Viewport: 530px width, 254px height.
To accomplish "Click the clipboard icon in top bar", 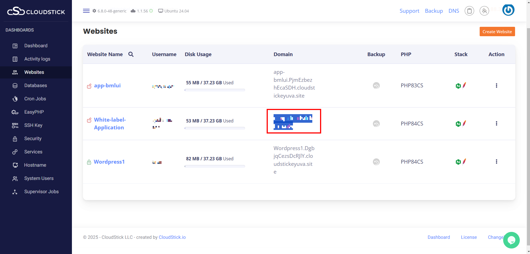I will coord(469,11).
